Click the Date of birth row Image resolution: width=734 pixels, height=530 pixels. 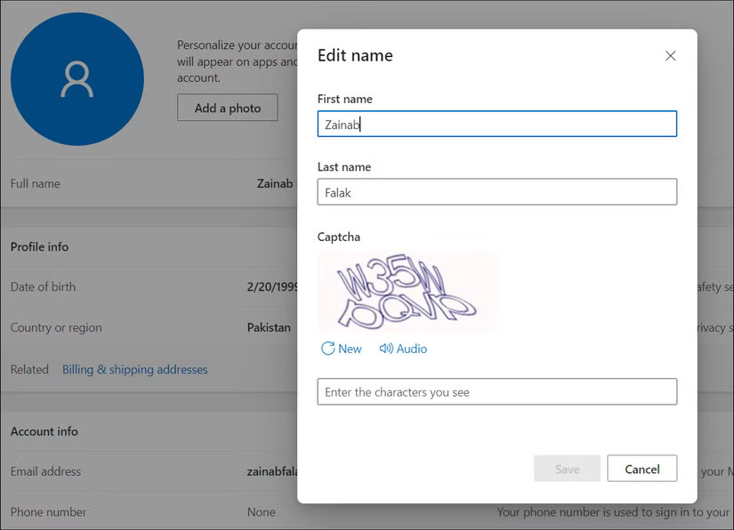pyautogui.click(x=43, y=286)
